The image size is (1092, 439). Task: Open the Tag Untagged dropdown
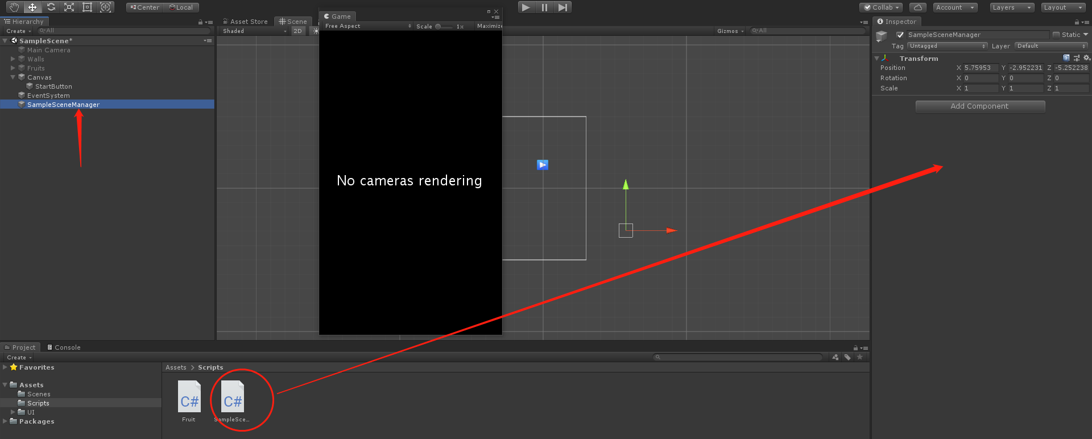pyautogui.click(x=948, y=46)
